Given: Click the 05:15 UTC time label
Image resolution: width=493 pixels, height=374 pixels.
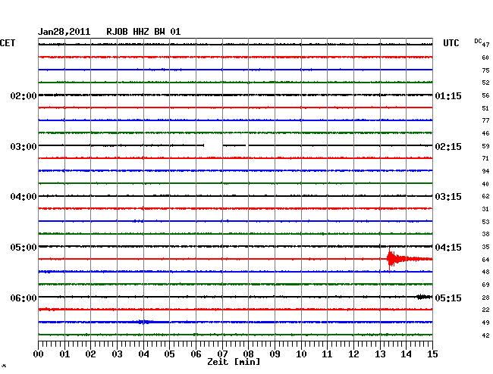Looking at the screenshot, I should [x=448, y=298].
